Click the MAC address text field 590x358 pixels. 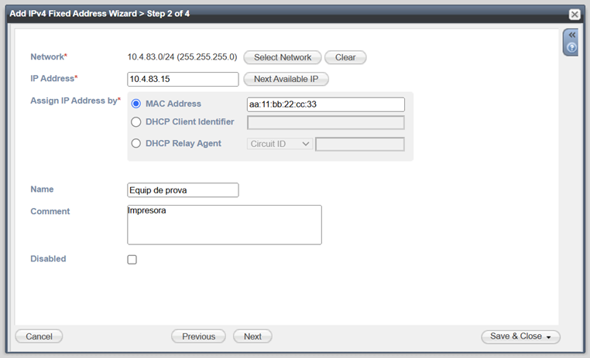(x=325, y=104)
